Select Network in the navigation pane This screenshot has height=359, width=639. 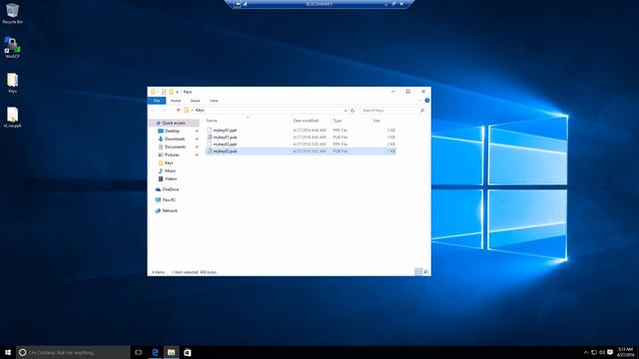(170, 210)
